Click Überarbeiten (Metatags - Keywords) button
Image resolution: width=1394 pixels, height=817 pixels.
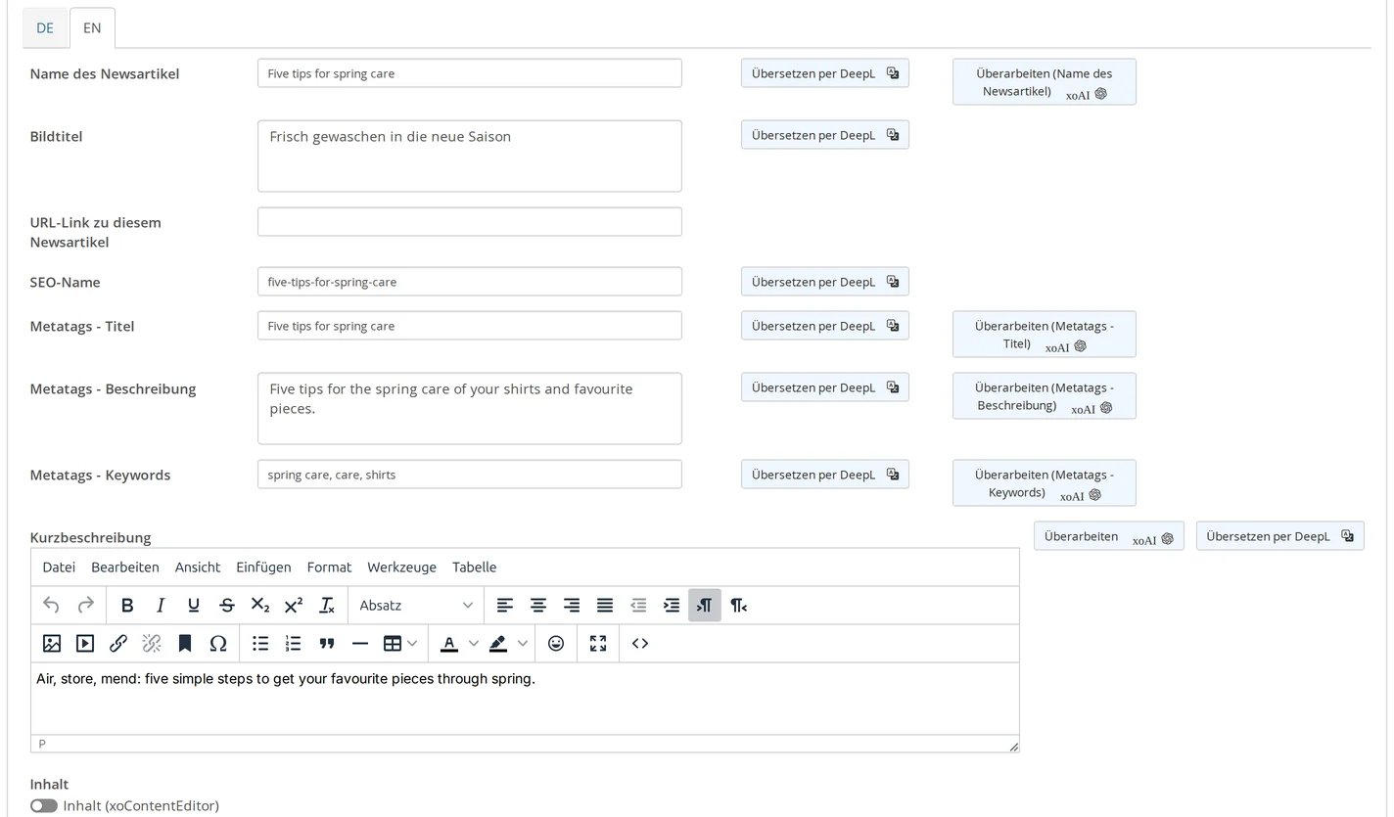tap(1045, 483)
